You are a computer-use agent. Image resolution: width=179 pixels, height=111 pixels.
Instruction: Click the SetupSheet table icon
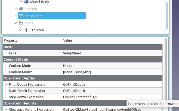pyautogui.click(x=21, y=16)
